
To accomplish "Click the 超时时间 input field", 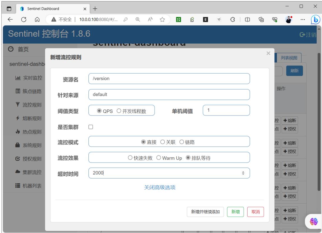I will point(169,173).
